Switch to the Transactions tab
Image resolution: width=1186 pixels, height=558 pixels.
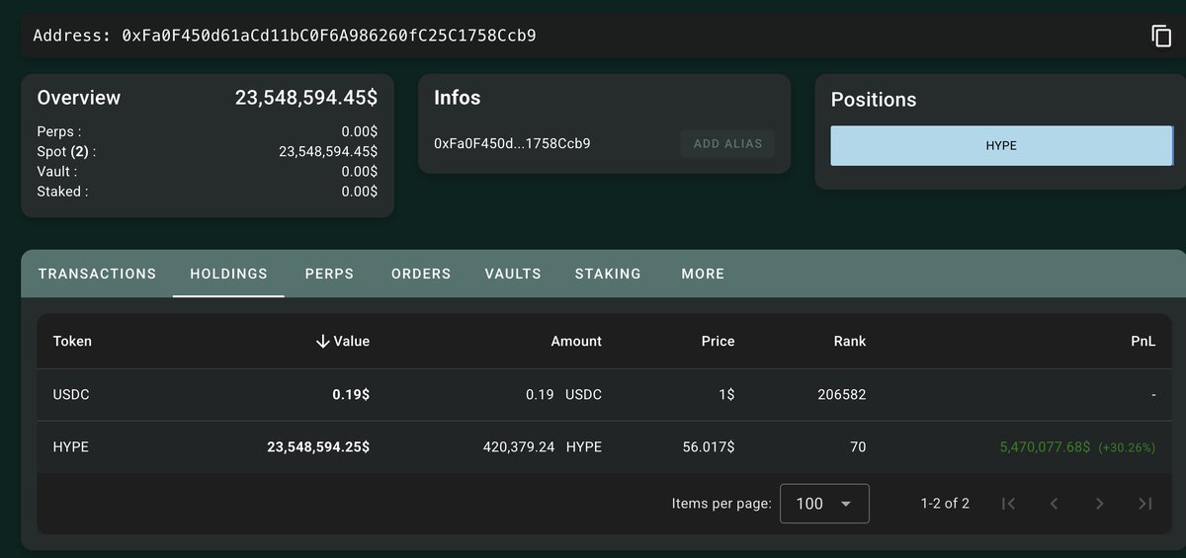[97, 274]
